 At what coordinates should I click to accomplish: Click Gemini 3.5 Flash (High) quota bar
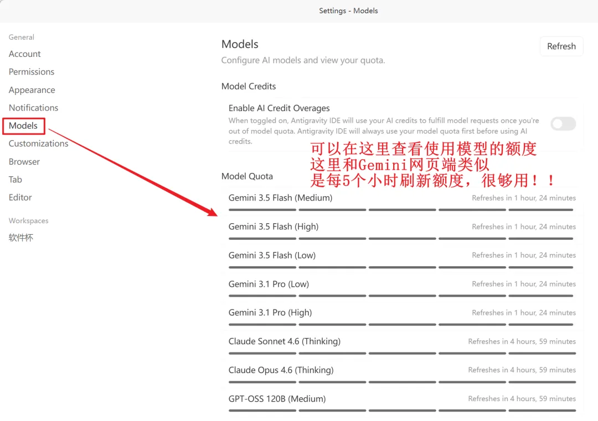402,239
